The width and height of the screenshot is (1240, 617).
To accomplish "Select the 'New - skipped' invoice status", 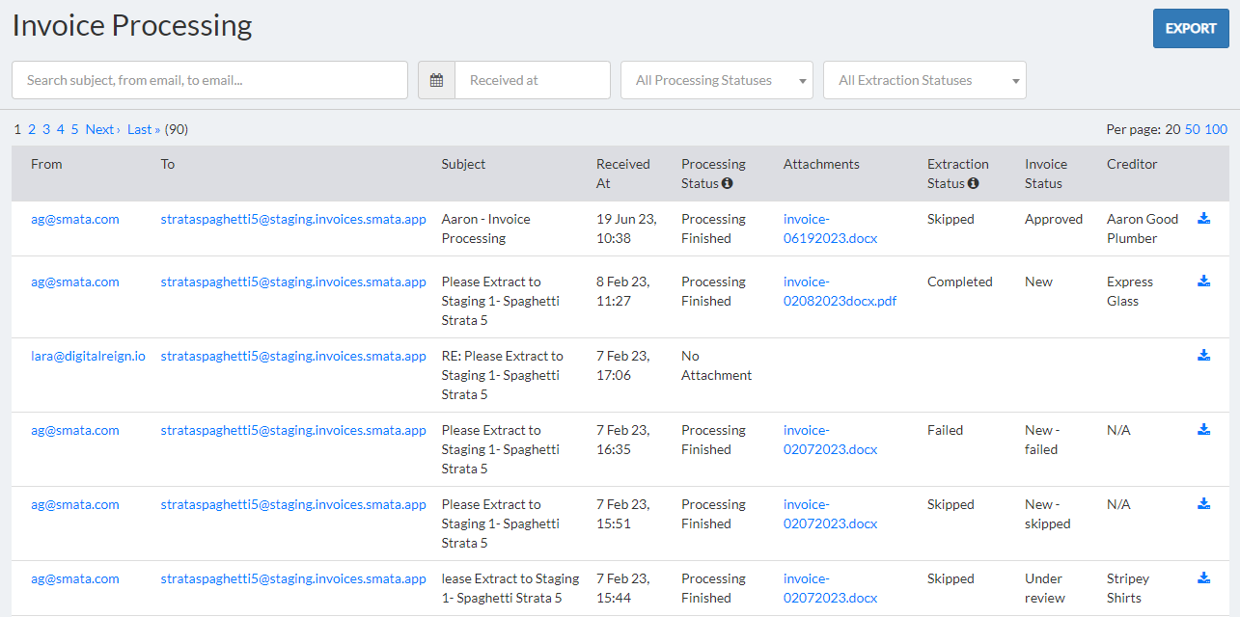I will coord(1048,514).
